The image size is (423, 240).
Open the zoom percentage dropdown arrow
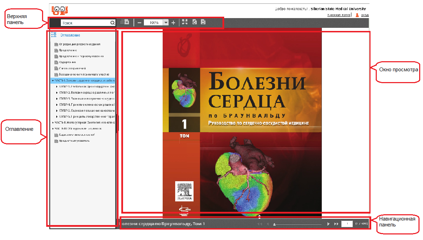pos(166,23)
